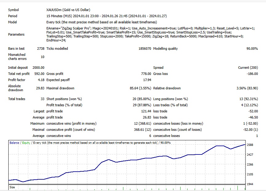Viewport: 266px width, 191px height.
Task: Click the average consecutive wins value 6
Action: point(150,136)
